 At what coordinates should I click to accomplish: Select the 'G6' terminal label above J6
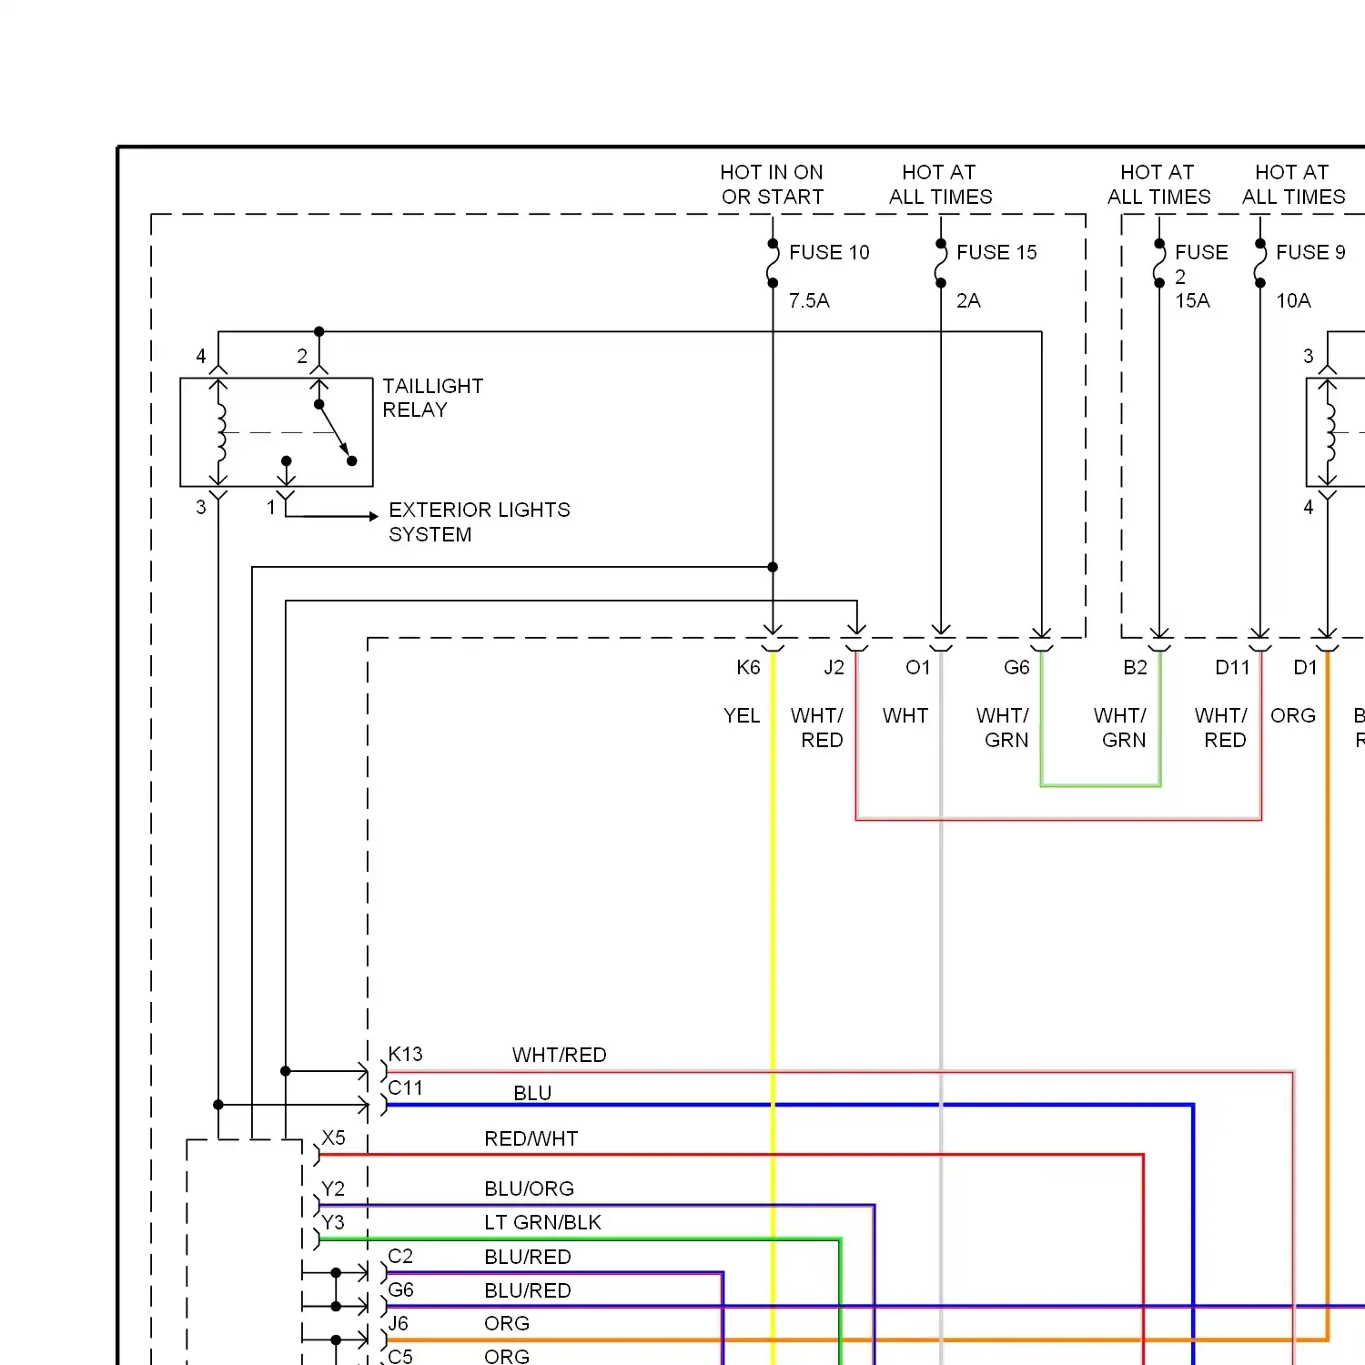[400, 1289]
